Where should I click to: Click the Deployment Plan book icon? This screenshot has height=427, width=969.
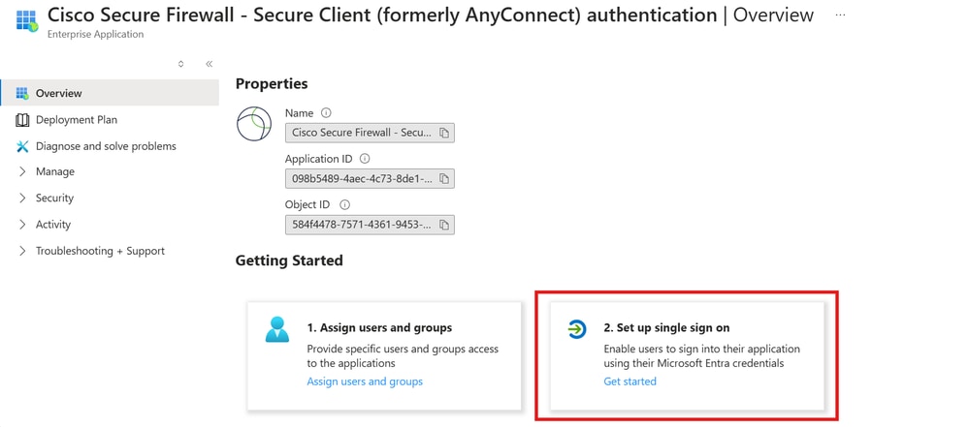click(22, 120)
